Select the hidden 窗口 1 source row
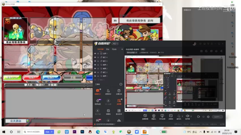The image size is (241, 135). coord(108,80)
